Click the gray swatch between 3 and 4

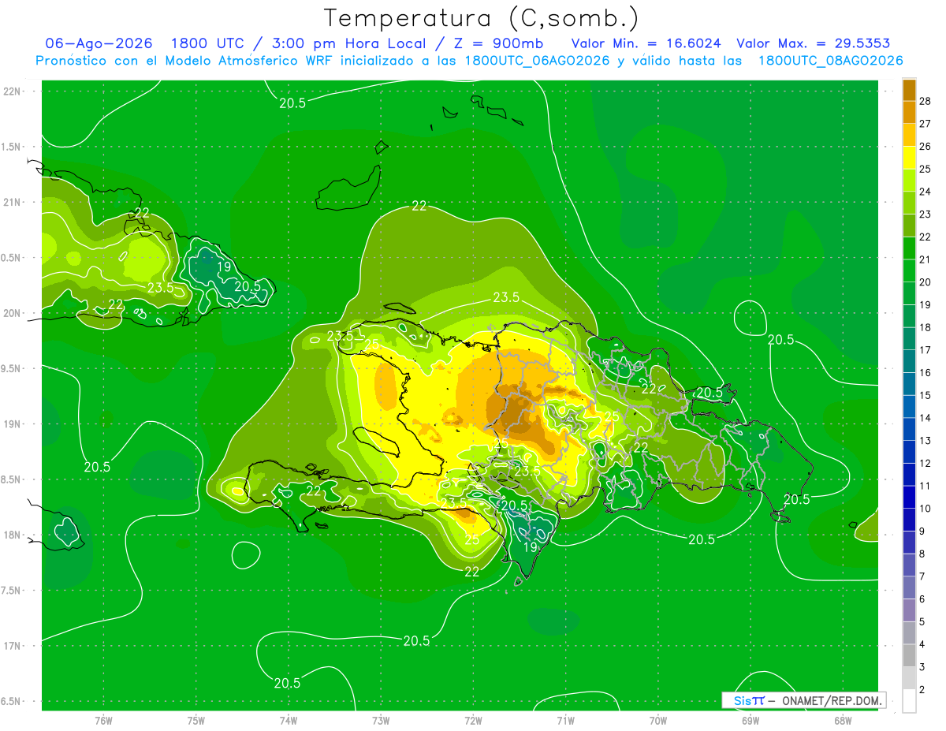coord(909,655)
